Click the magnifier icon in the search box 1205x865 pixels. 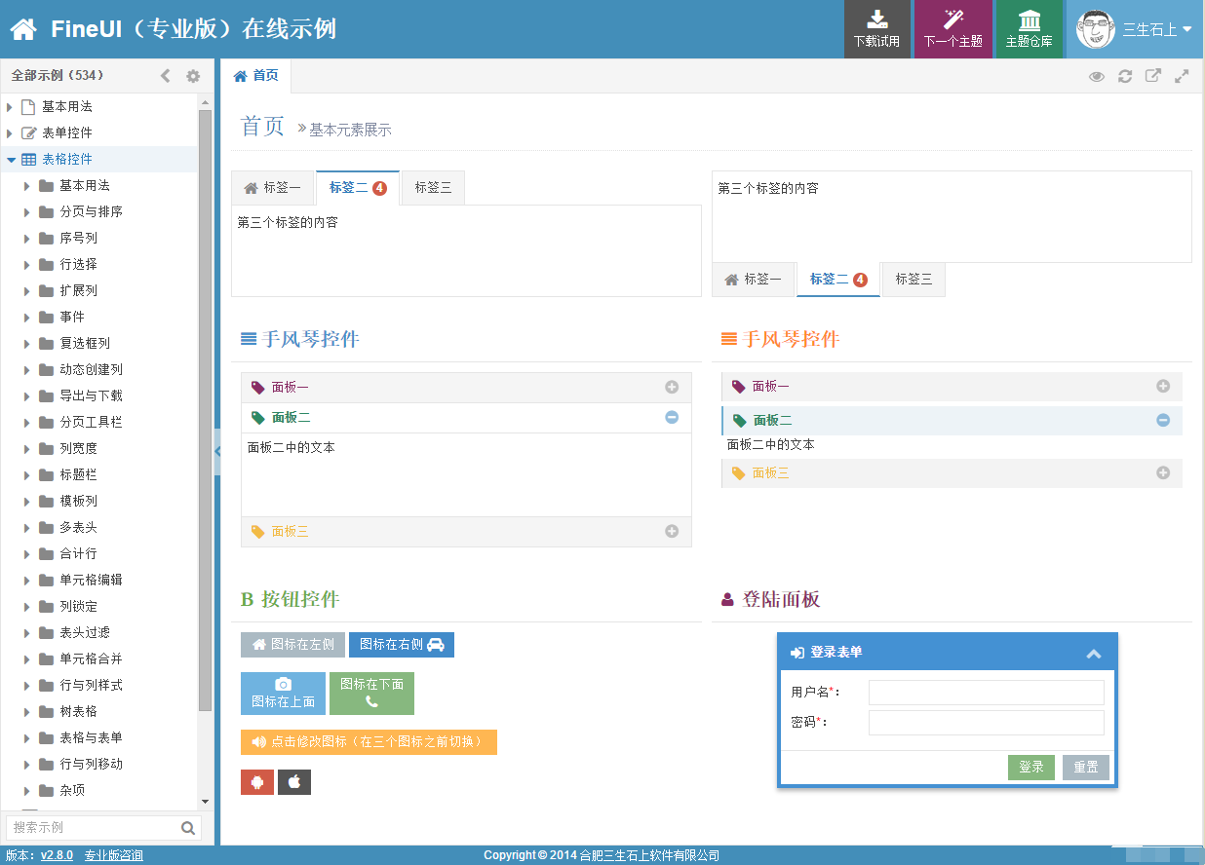click(x=188, y=828)
